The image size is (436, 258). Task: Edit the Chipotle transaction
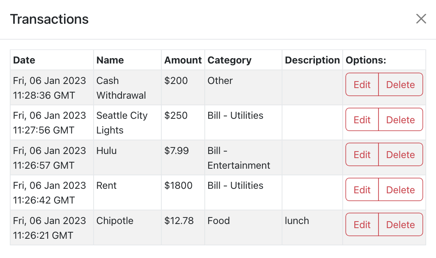(x=362, y=225)
